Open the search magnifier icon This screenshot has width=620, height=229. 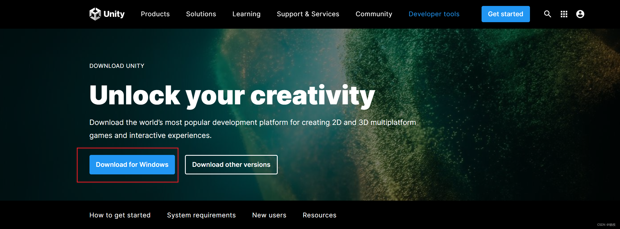(x=548, y=14)
